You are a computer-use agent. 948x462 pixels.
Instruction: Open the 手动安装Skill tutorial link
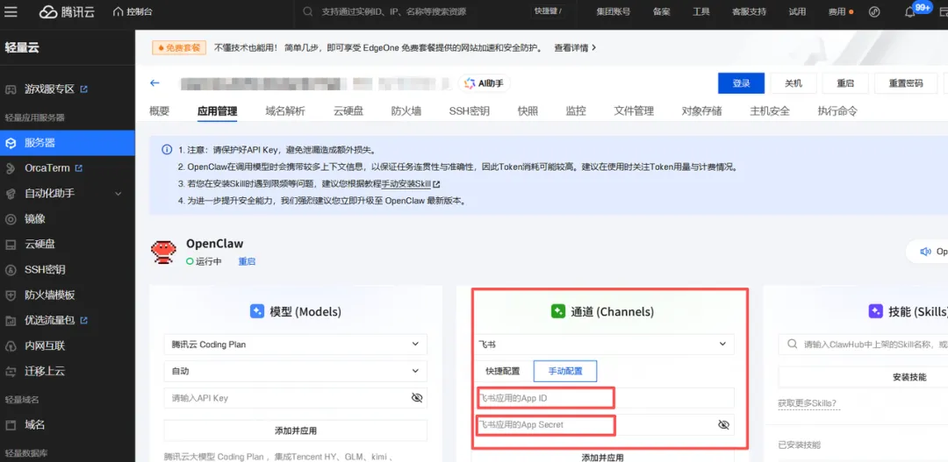tap(411, 183)
